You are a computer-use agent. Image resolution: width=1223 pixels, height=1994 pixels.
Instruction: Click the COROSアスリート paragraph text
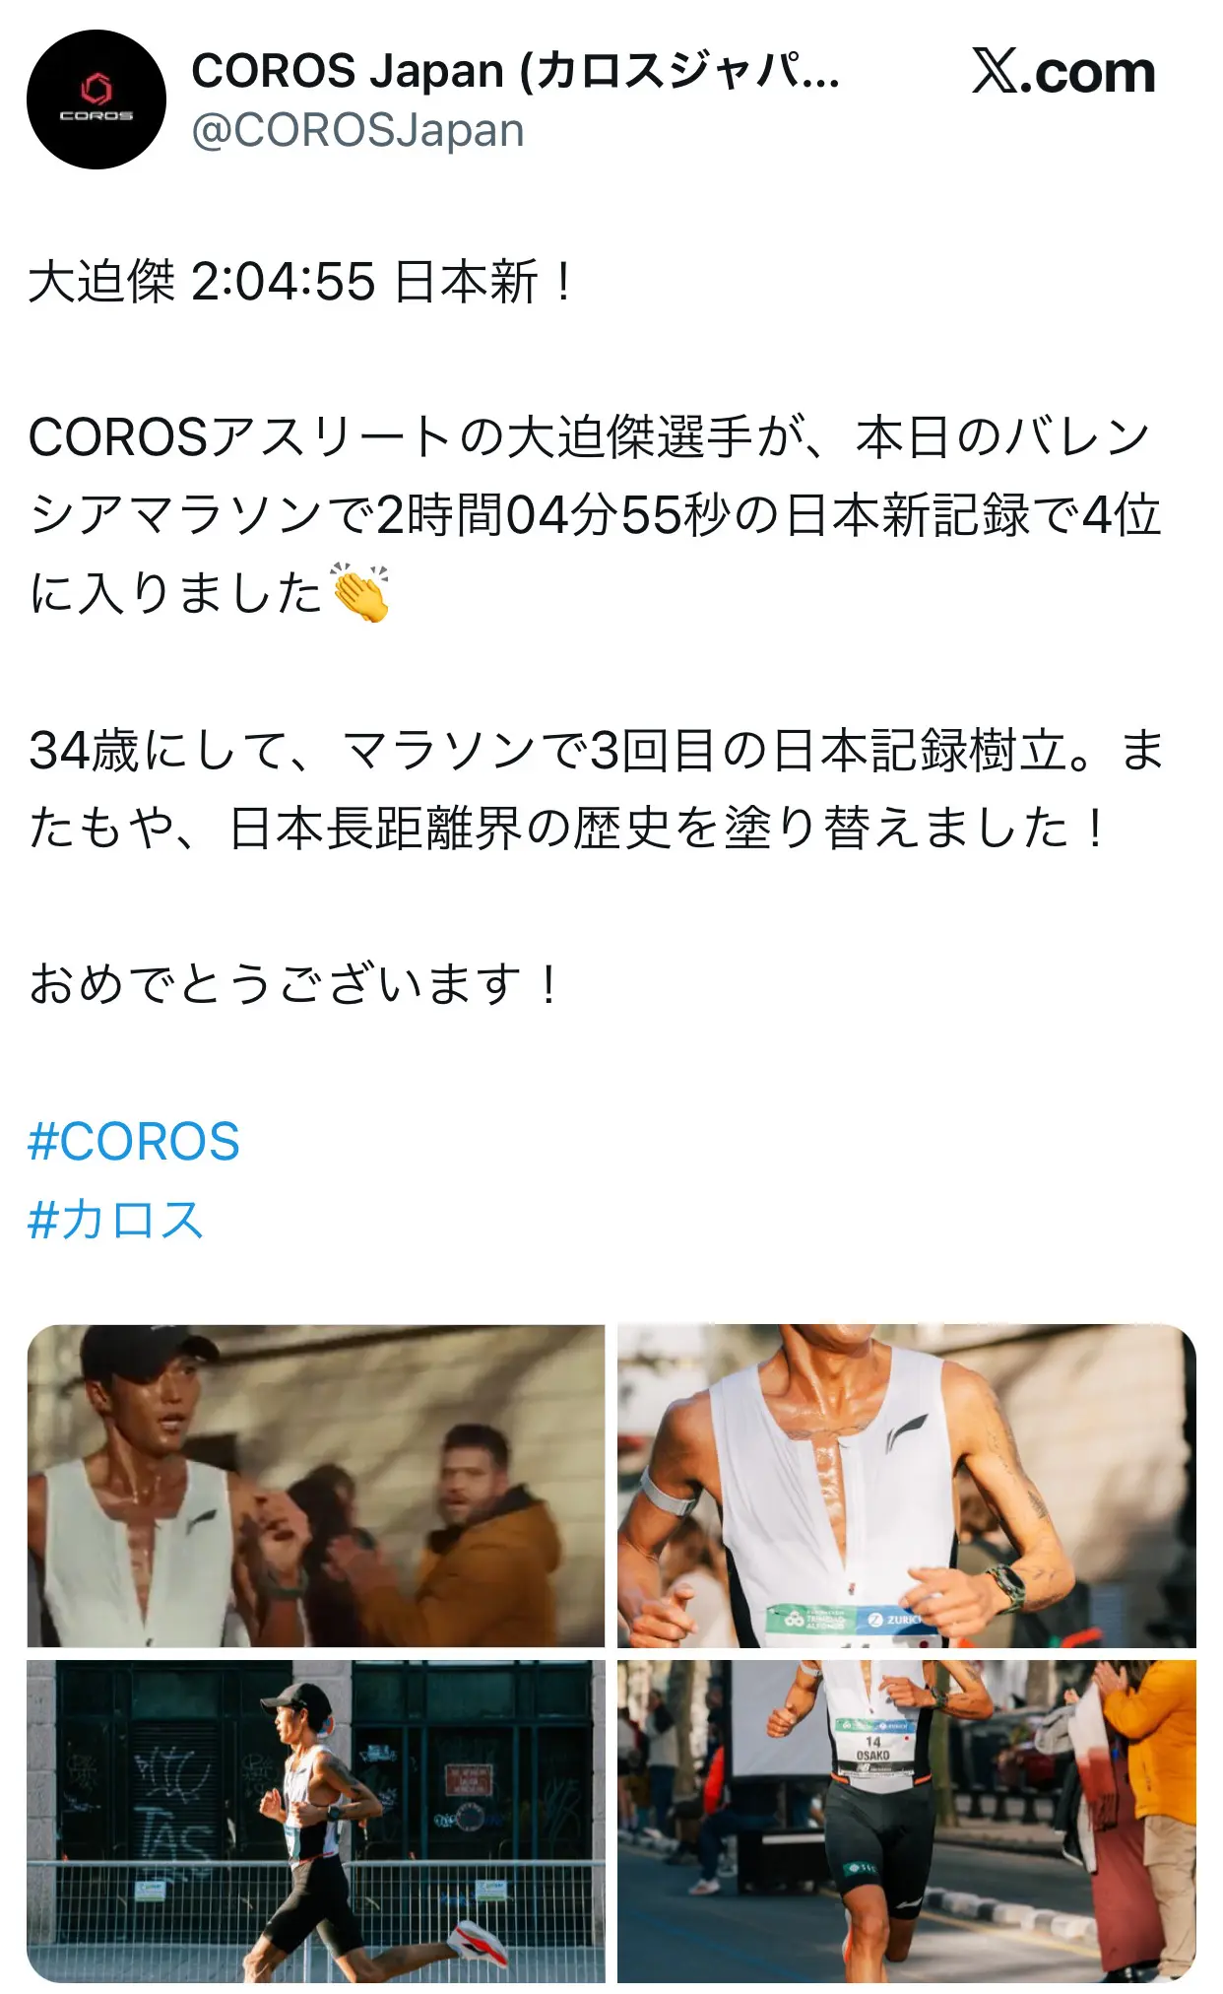595,515
